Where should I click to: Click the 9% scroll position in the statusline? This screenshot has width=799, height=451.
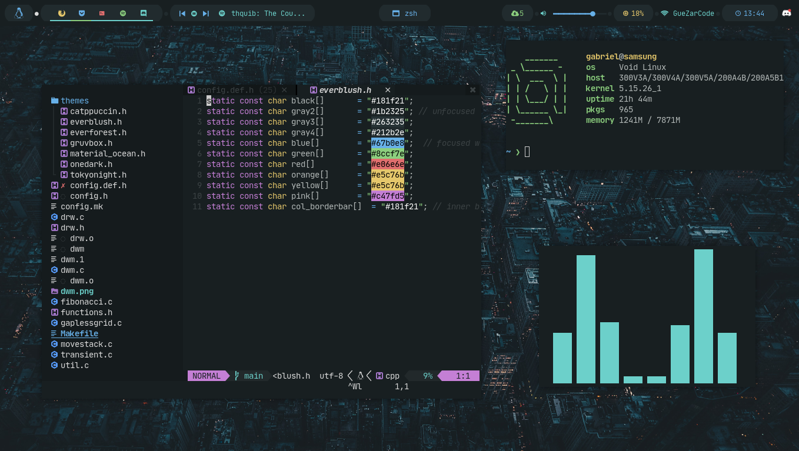(428, 376)
